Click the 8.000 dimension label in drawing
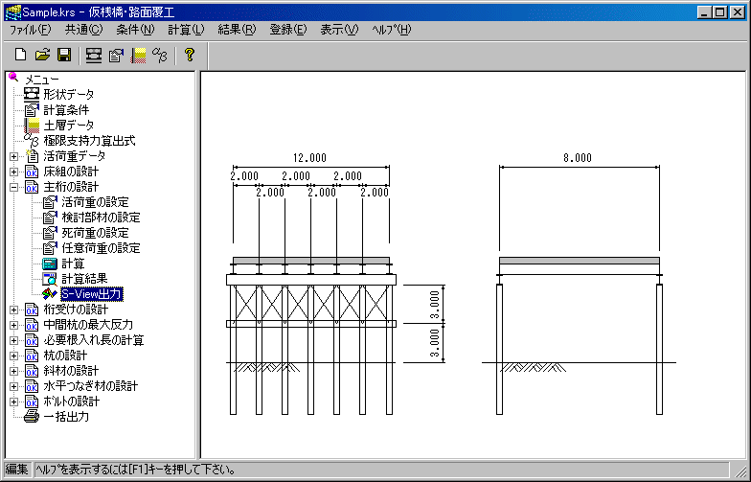 point(577,157)
